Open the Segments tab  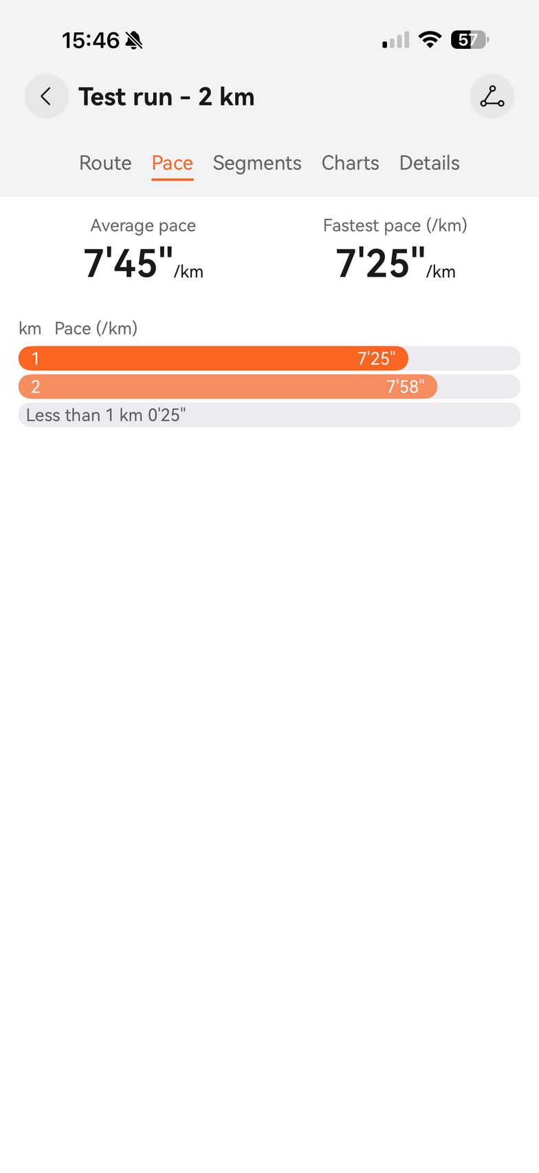click(x=257, y=163)
